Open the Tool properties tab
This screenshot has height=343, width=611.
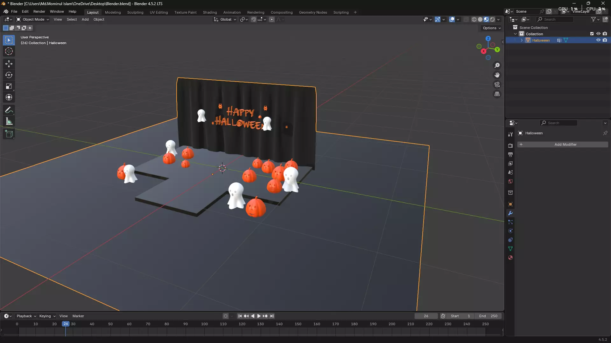coord(510,134)
